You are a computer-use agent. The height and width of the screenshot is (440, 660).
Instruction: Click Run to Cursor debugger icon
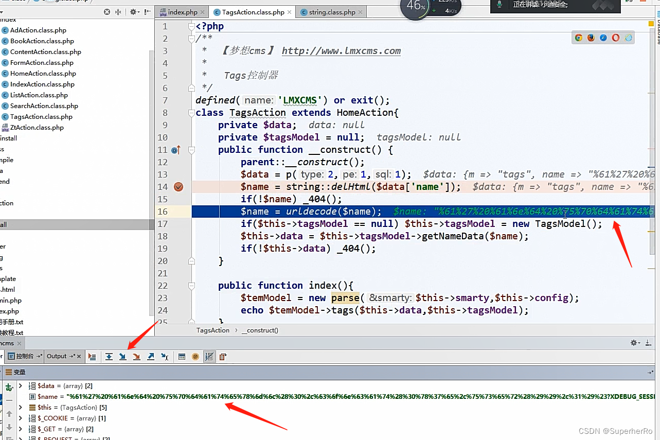click(165, 356)
